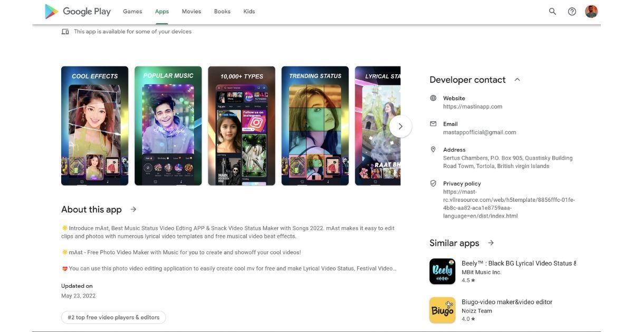
Task: Select the Apps tab
Action: coord(162,12)
